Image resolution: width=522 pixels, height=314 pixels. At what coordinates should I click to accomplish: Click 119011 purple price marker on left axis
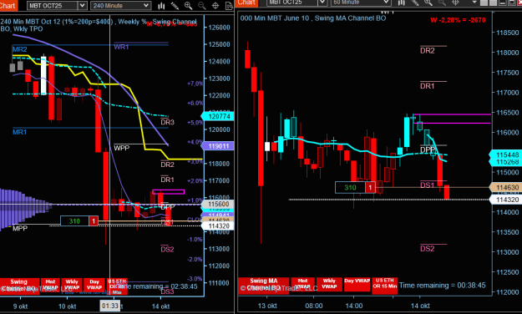coord(218,146)
